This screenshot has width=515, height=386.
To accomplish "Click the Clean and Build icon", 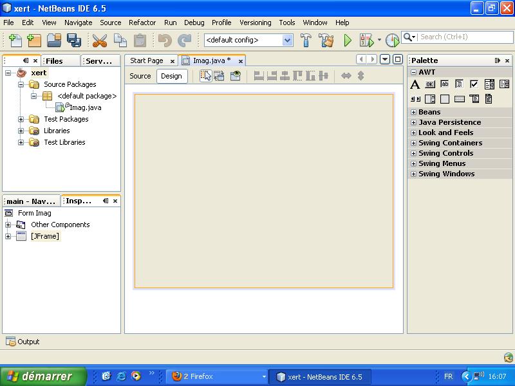I will (326, 41).
